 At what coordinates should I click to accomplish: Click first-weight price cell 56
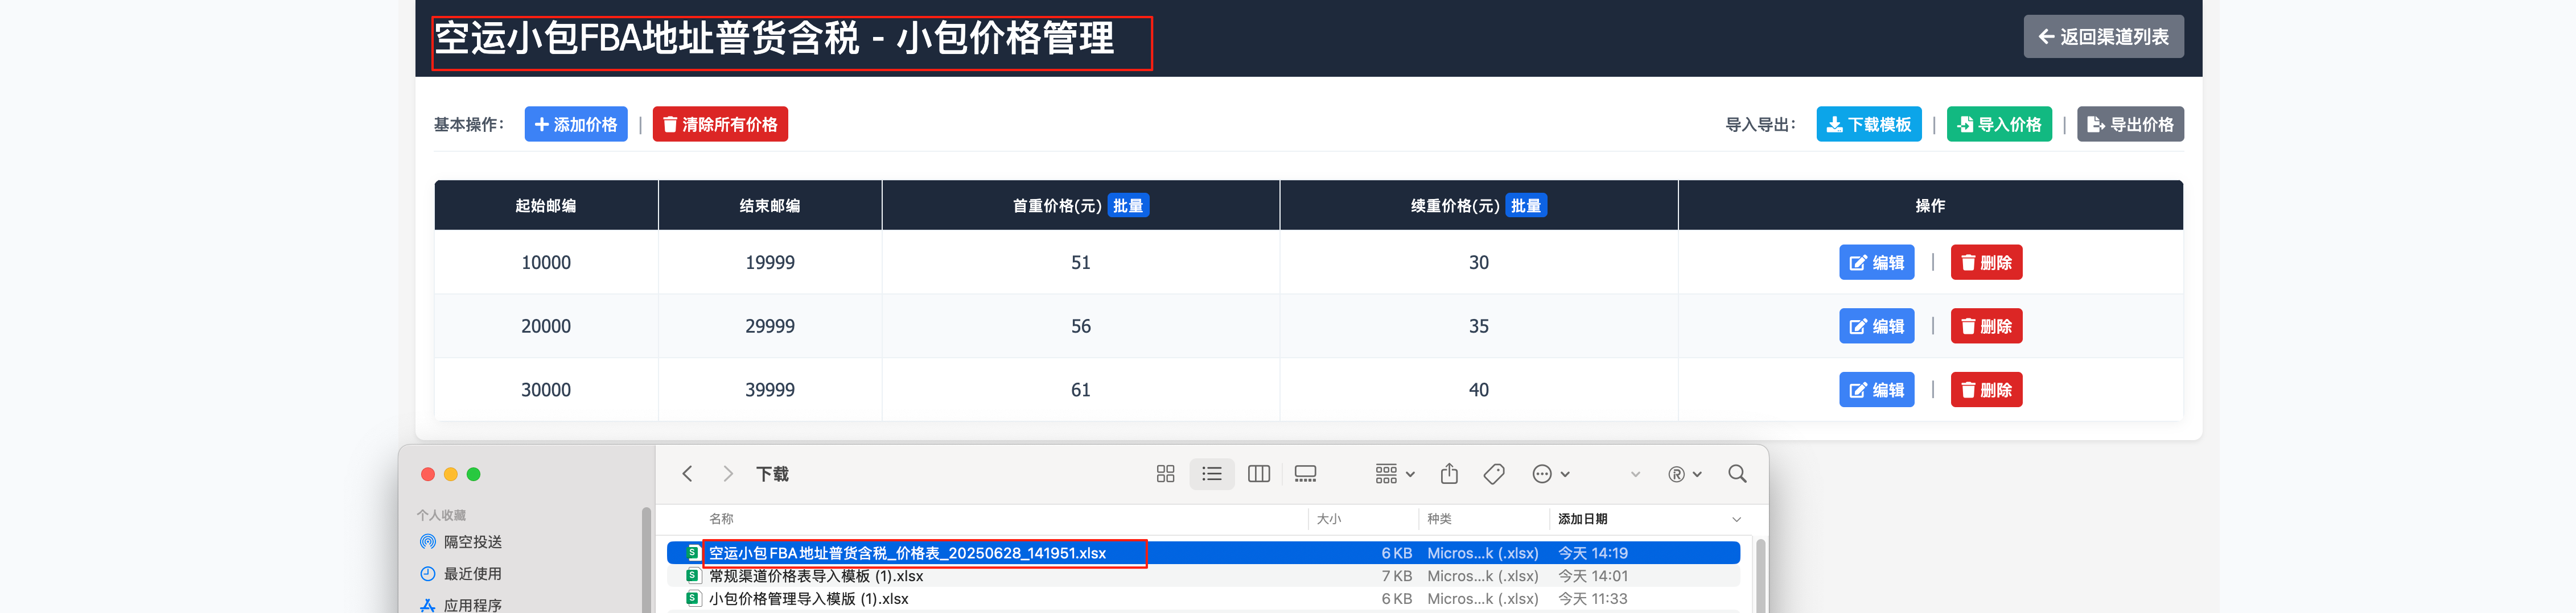tap(1081, 326)
